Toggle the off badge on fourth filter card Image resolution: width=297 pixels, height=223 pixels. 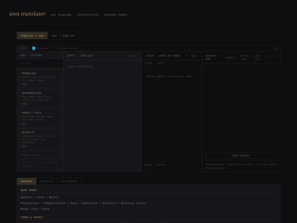coord(24,146)
